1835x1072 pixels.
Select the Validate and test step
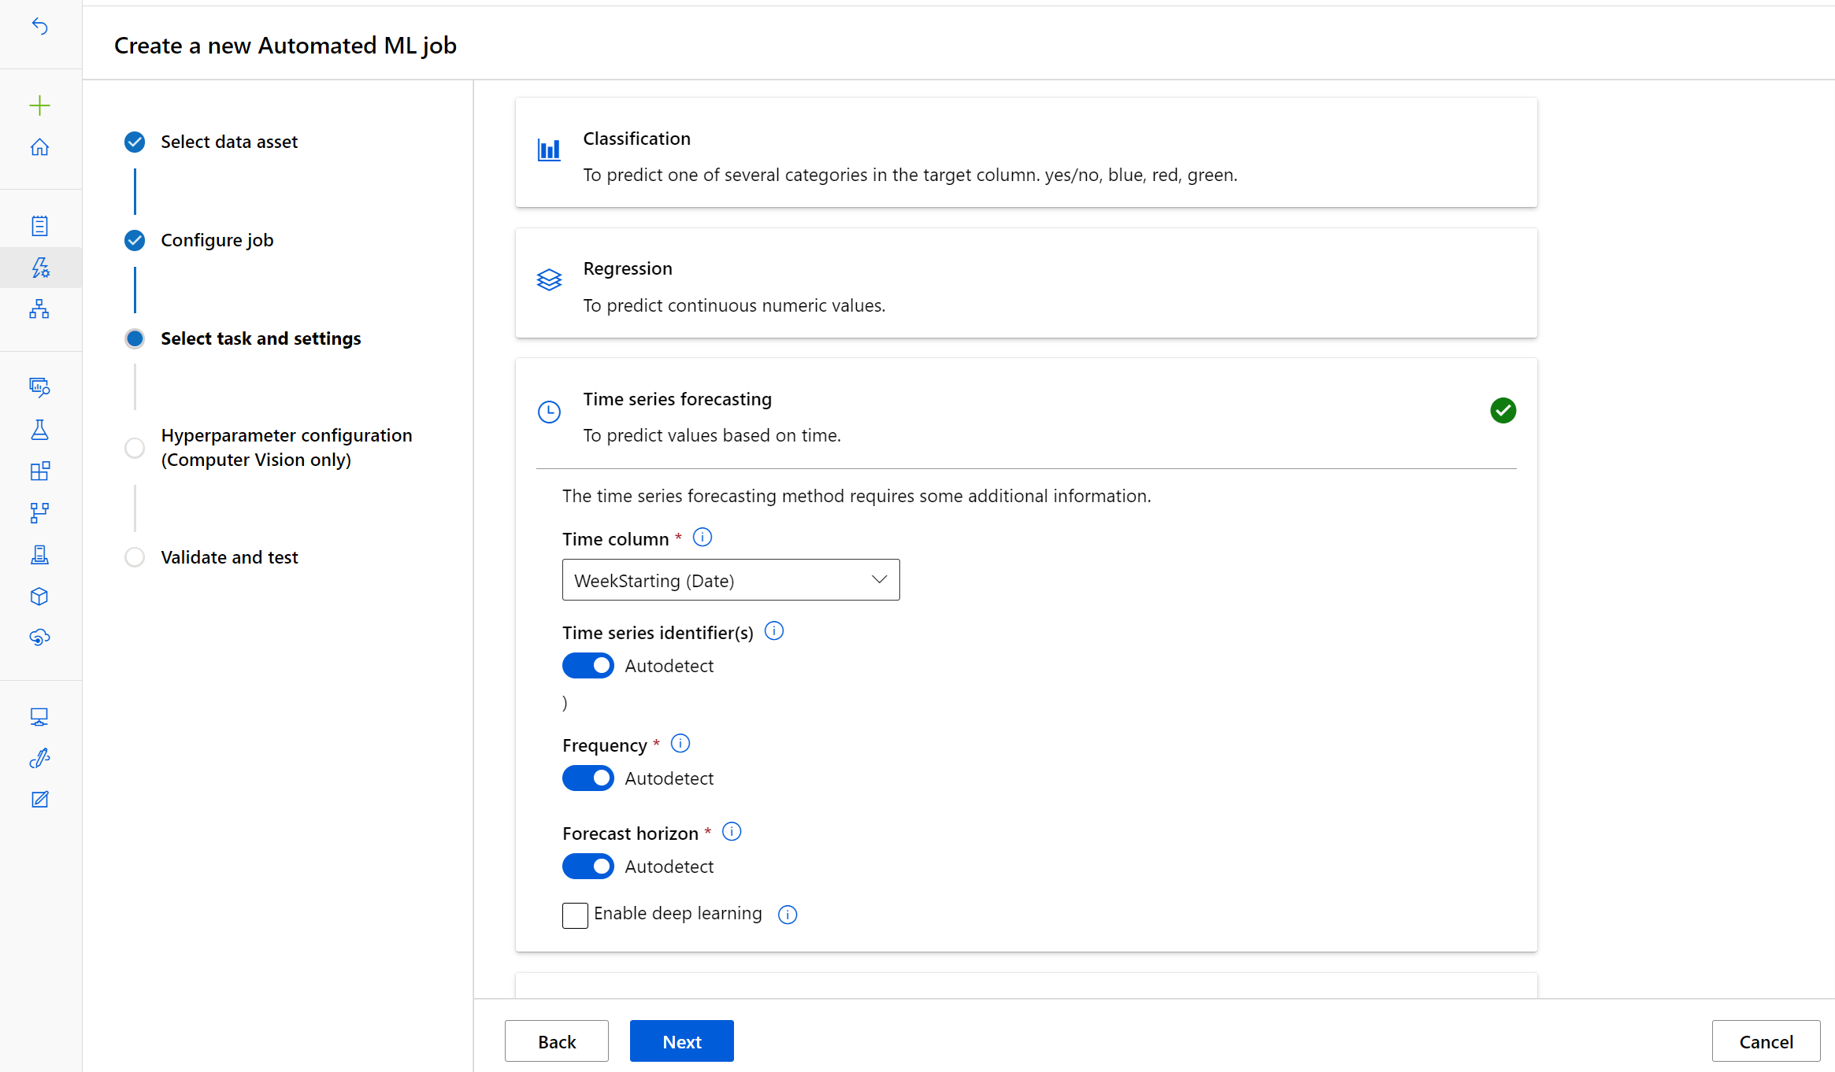[x=228, y=556]
